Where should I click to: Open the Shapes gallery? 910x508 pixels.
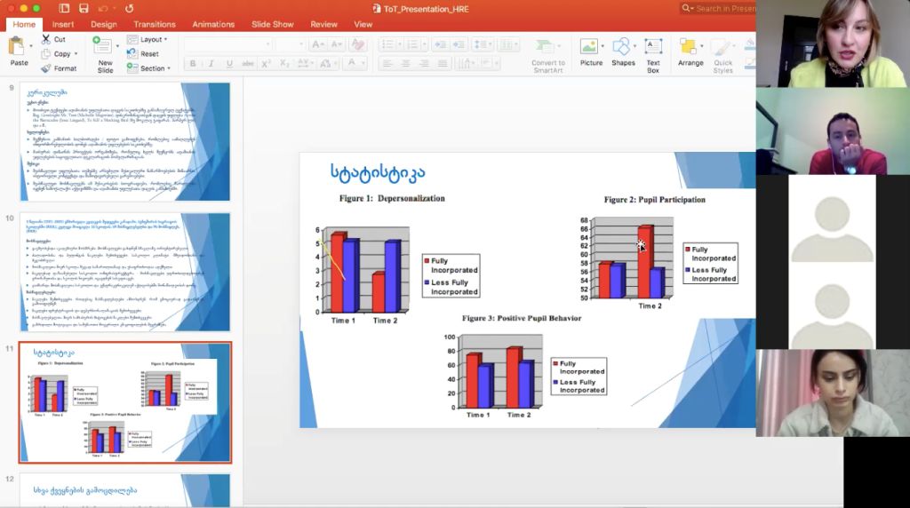623,47
